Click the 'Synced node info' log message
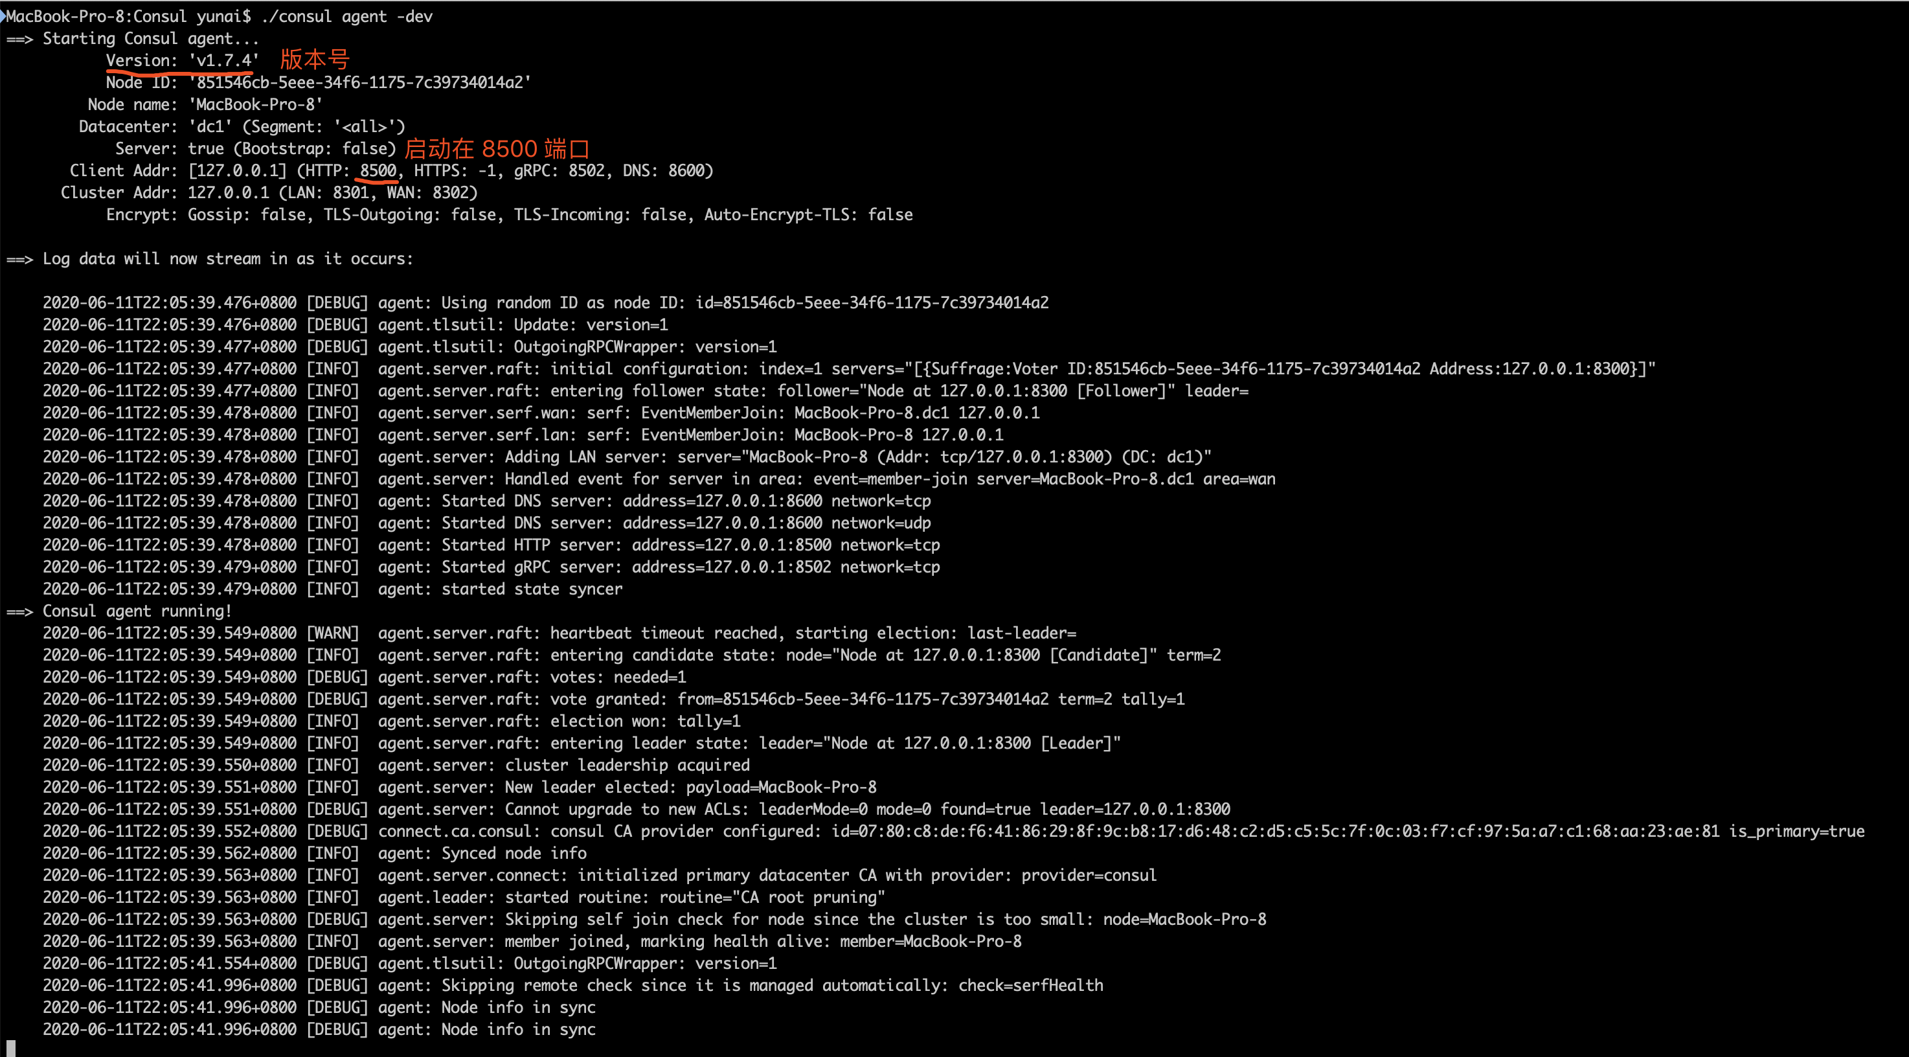 514,854
